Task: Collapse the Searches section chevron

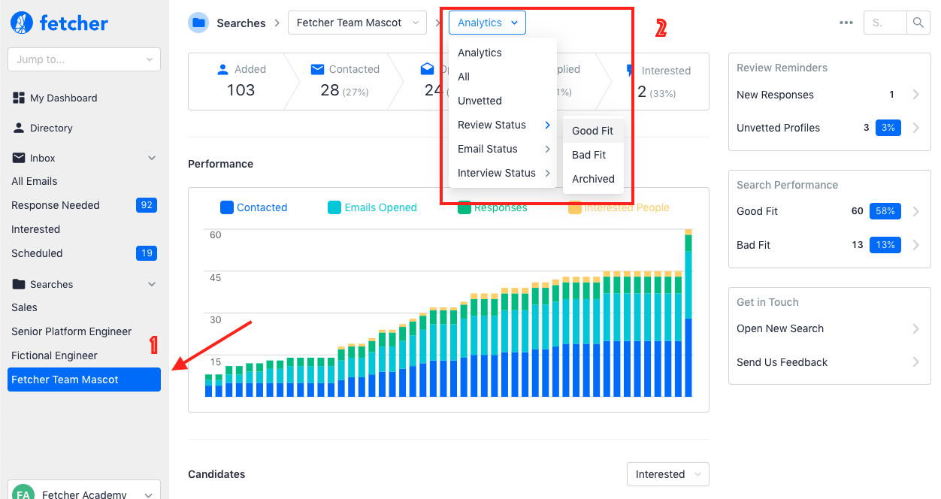Action: 152,284
